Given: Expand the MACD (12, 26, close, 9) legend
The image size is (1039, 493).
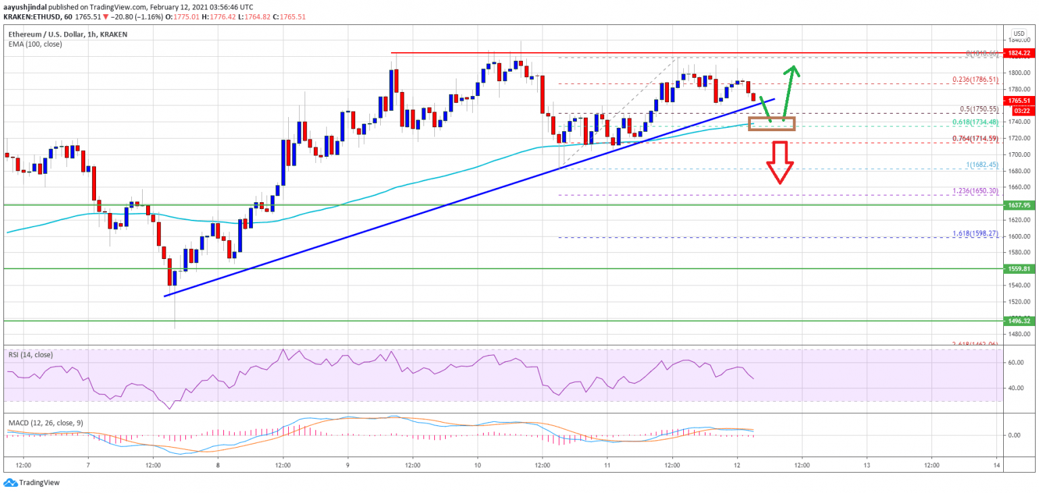Looking at the screenshot, I should [x=45, y=423].
